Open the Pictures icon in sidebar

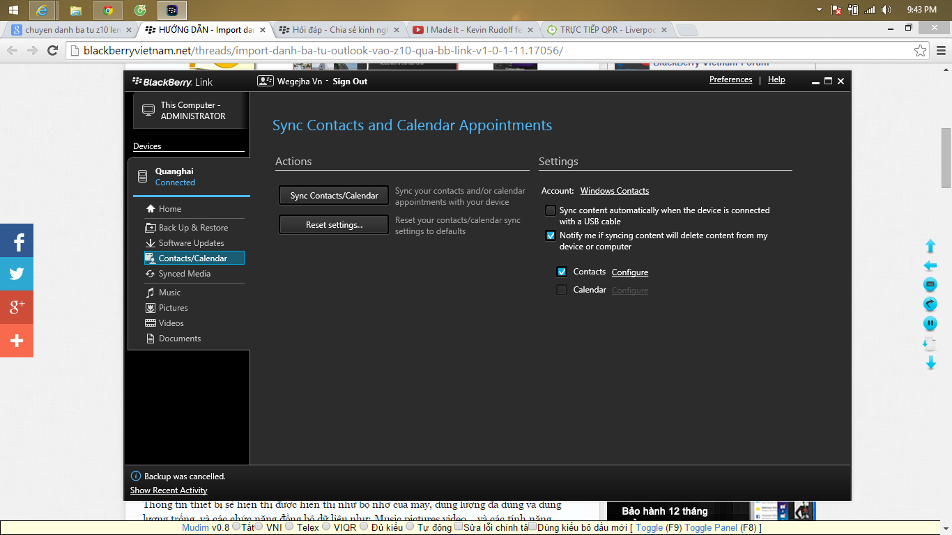(x=150, y=308)
